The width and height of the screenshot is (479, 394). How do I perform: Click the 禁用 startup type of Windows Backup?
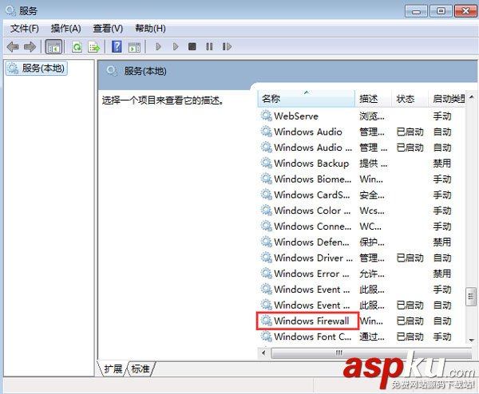click(x=441, y=164)
